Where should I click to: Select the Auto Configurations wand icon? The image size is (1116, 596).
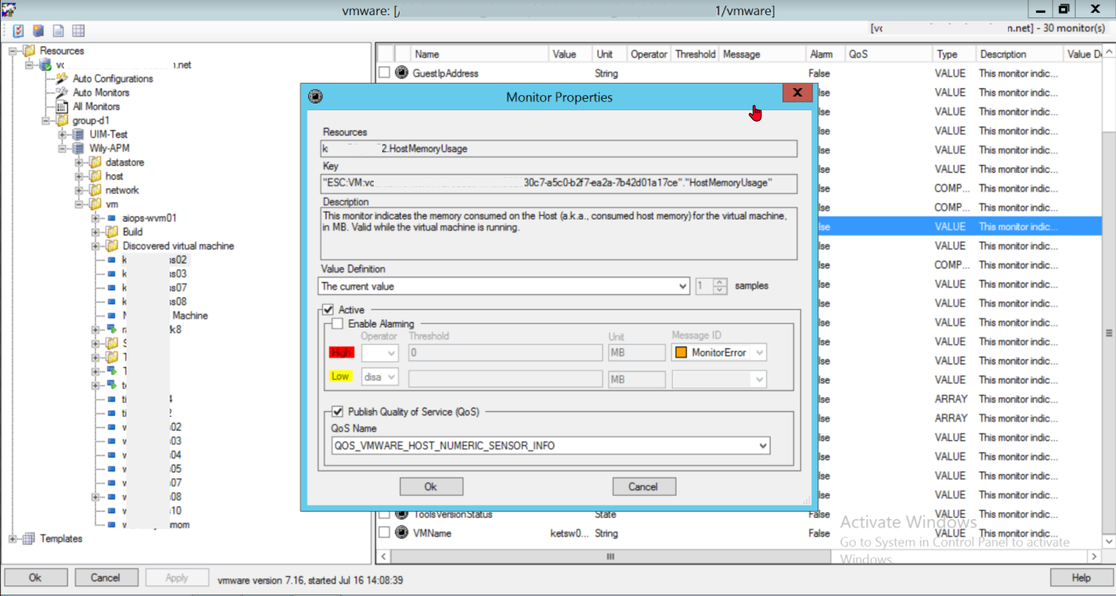(x=61, y=78)
